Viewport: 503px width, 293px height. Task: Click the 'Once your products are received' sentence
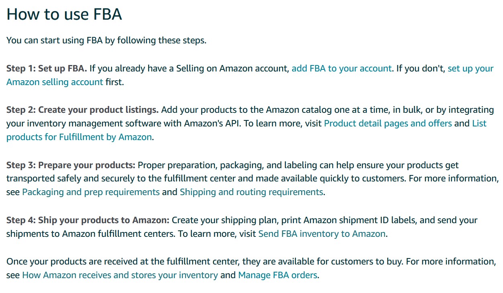[205, 262]
